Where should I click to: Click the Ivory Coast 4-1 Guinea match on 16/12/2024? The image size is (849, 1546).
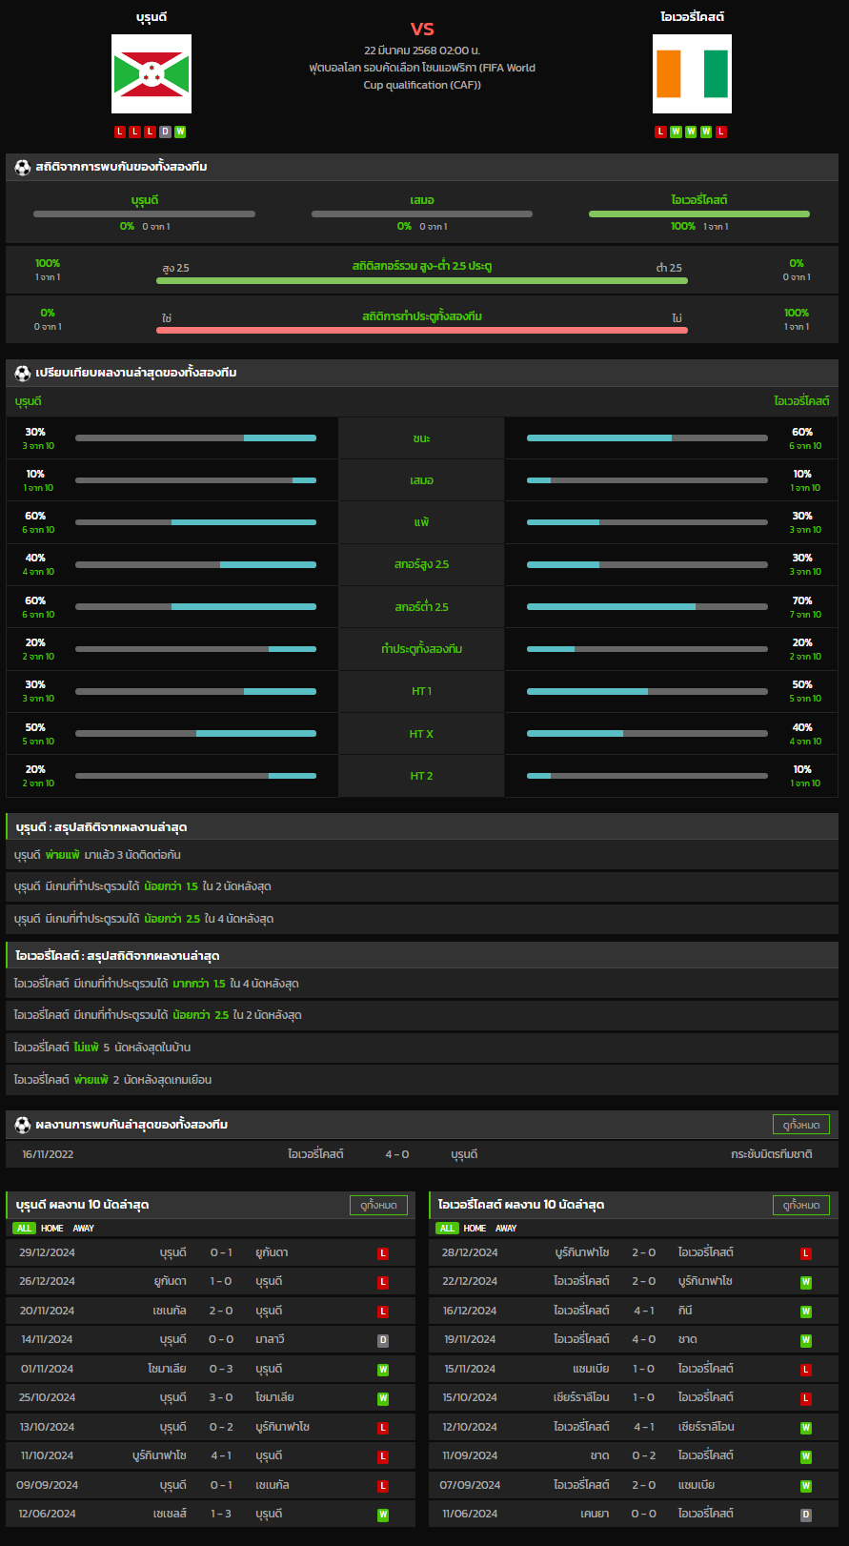(634, 1311)
